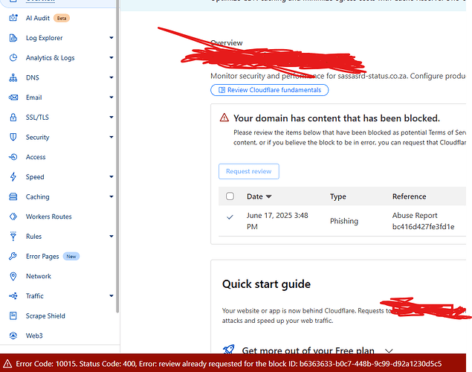Image resolution: width=472 pixels, height=372 pixels.
Task: Click the Workers Routes diamond icon
Action: click(13, 217)
